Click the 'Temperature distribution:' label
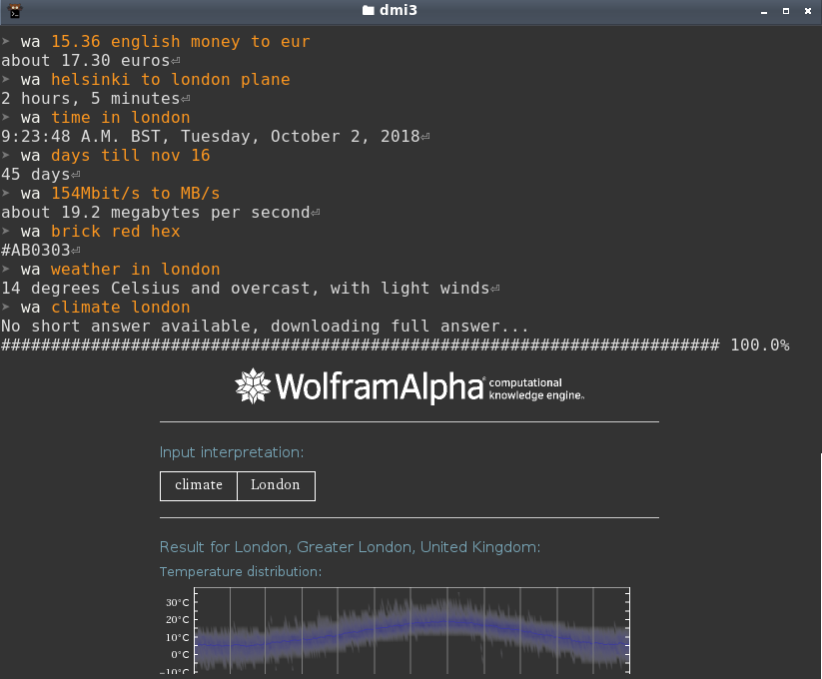Viewport: 822px width, 679px height. (x=241, y=571)
